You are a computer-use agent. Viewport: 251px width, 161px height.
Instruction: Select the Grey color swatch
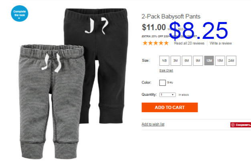[x=162, y=83]
